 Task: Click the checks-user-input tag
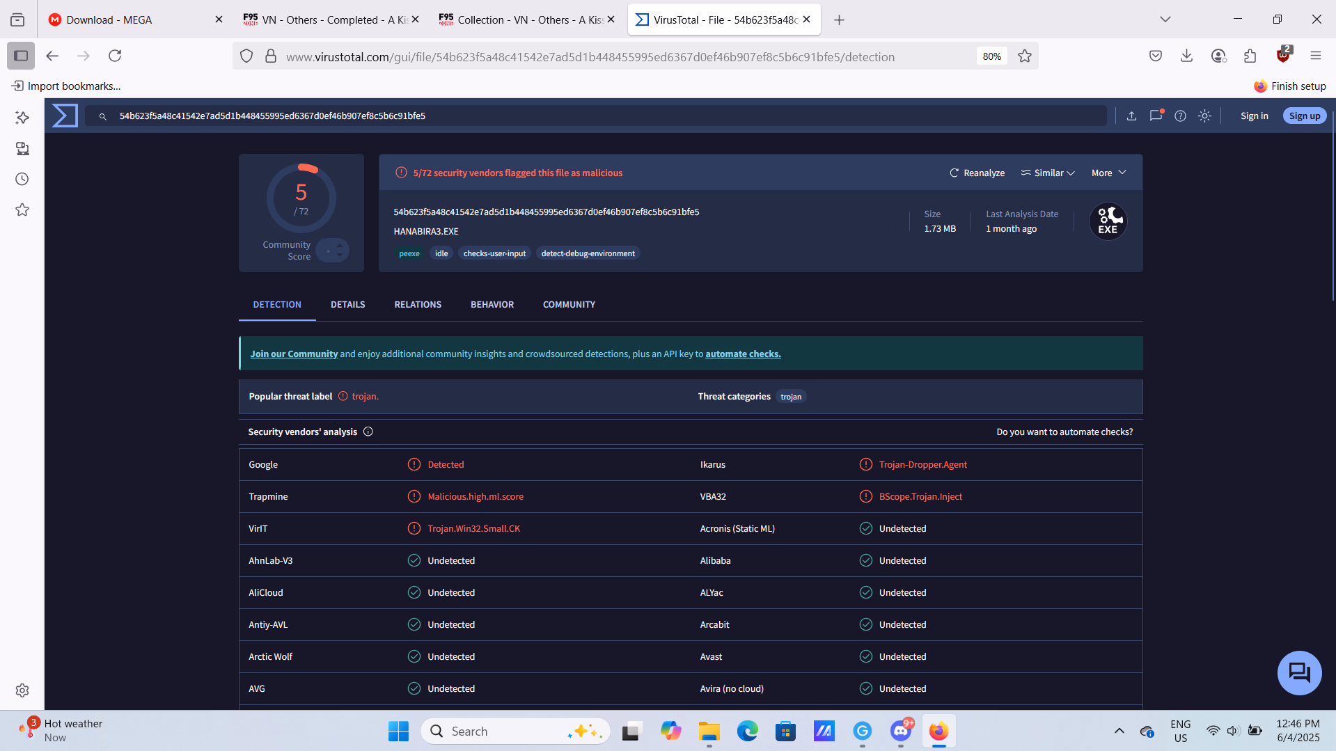click(x=494, y=253)
